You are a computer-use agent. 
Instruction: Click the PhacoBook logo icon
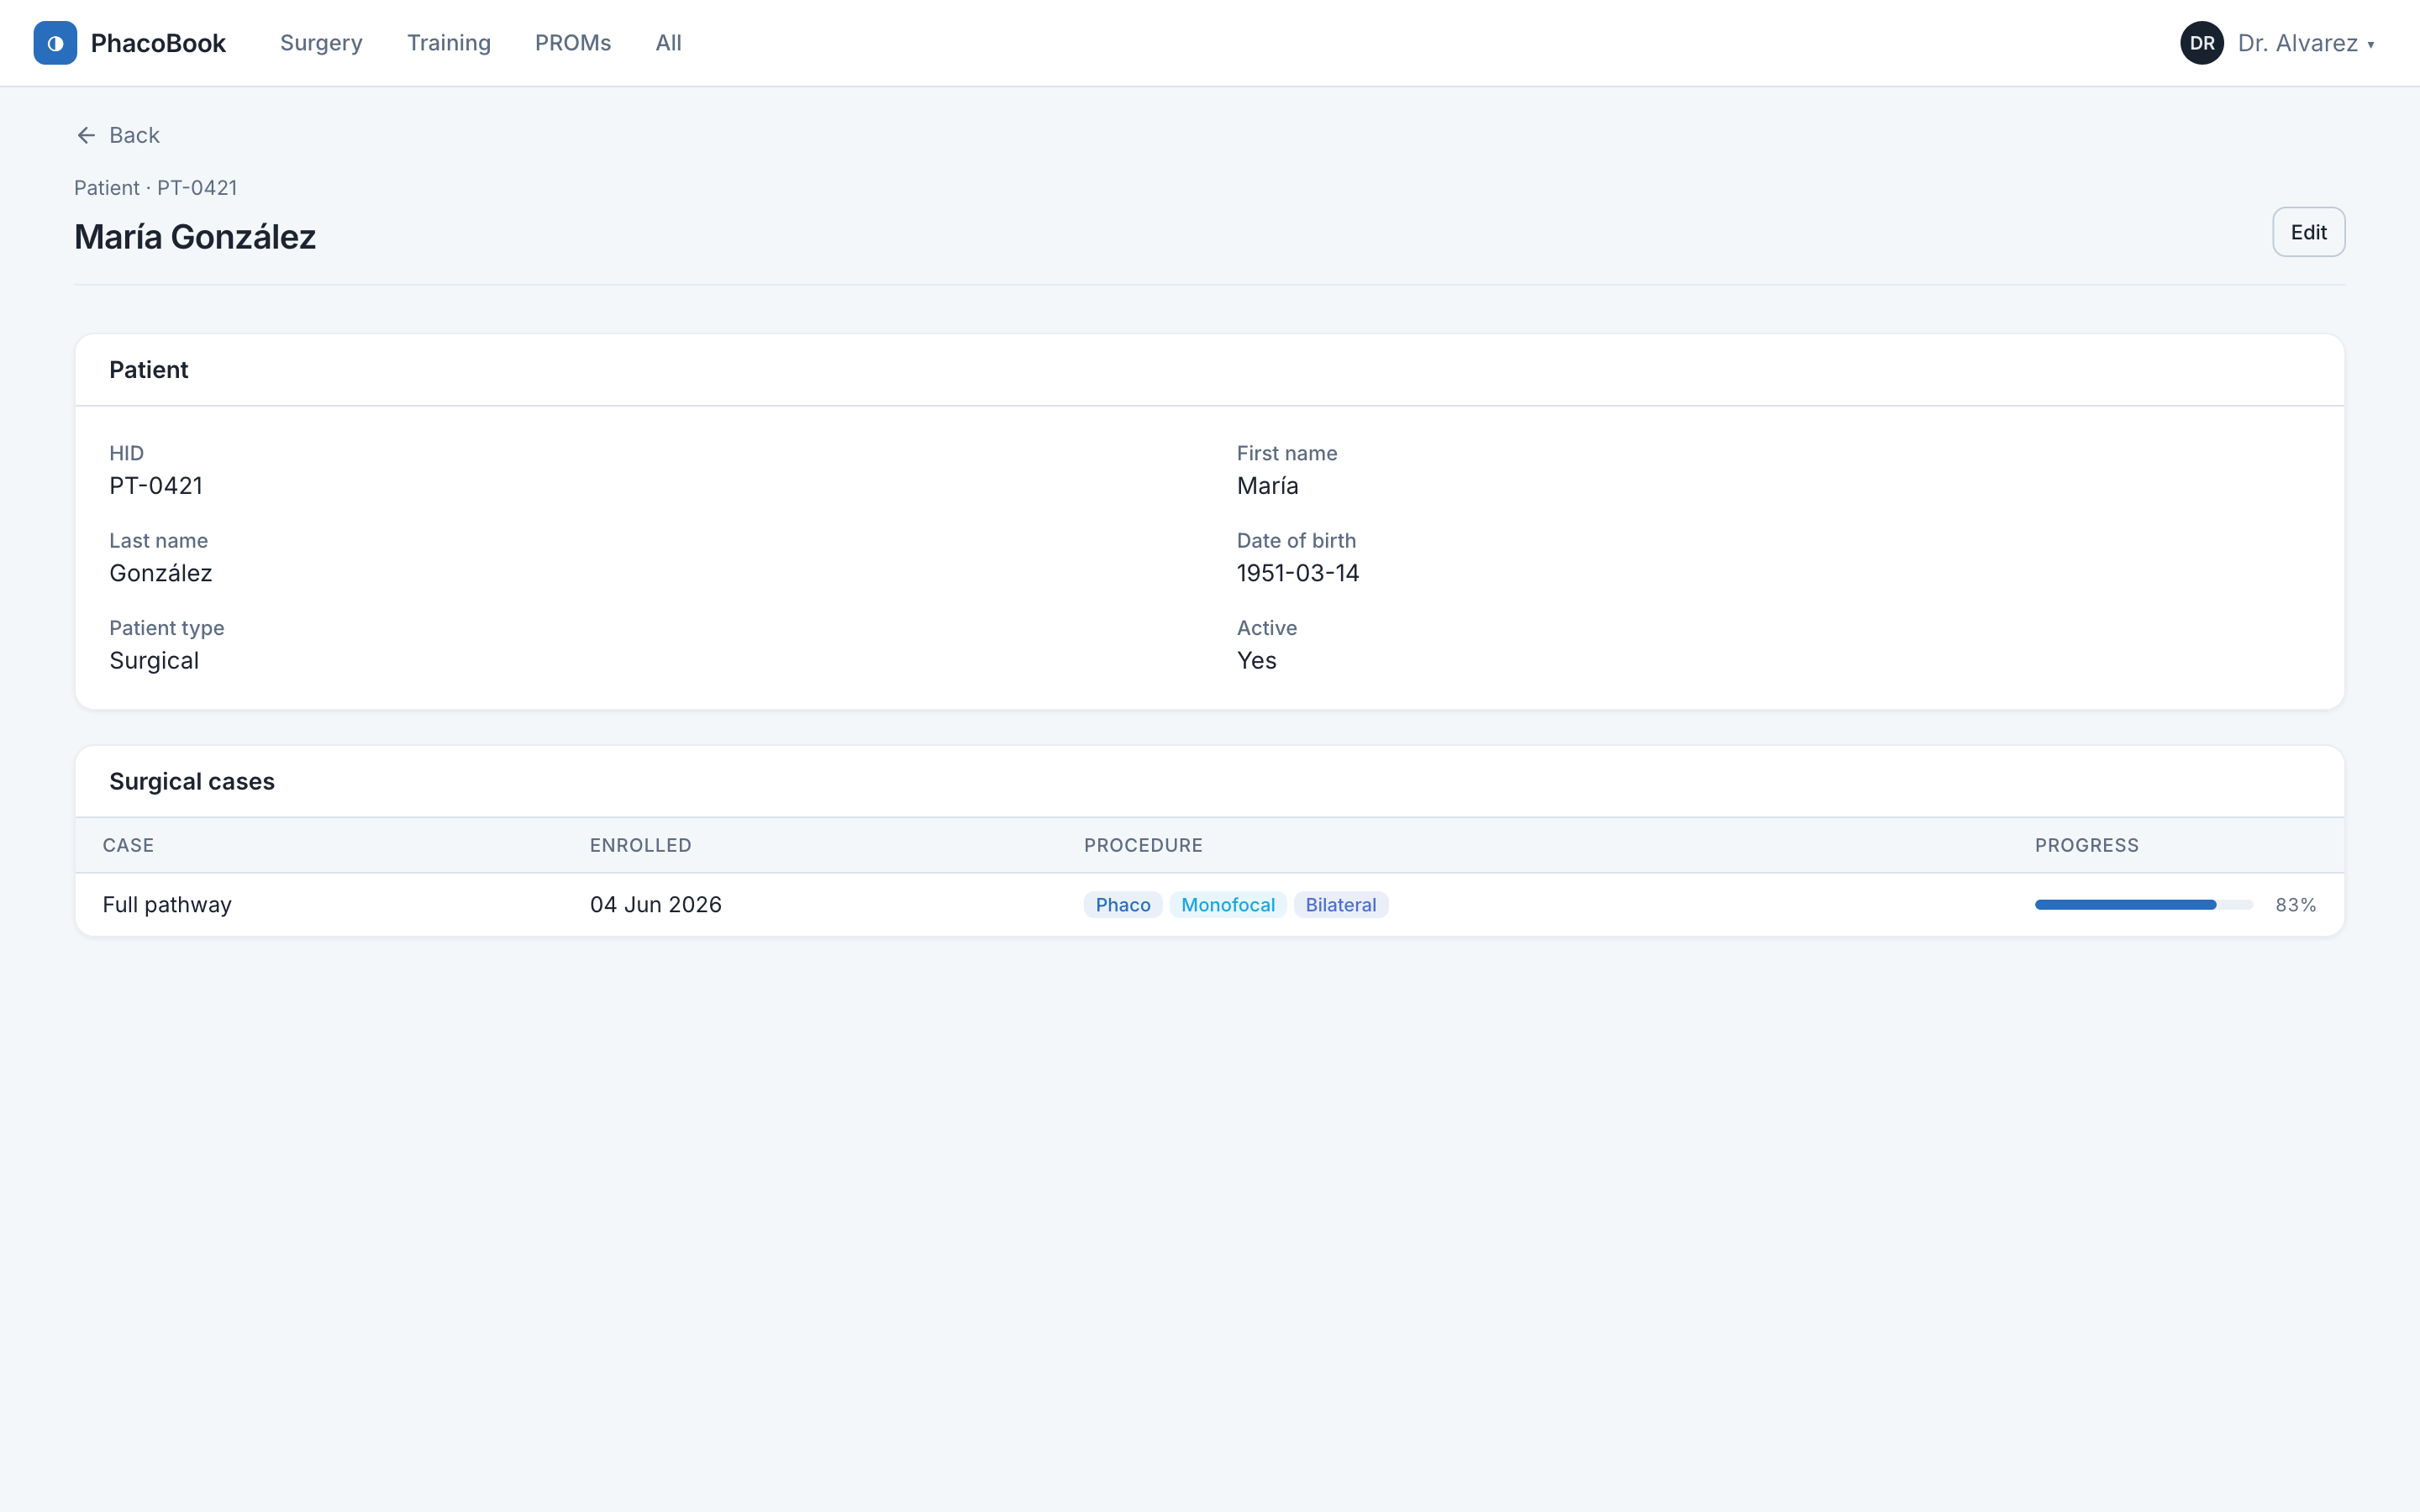click(55, 43)
